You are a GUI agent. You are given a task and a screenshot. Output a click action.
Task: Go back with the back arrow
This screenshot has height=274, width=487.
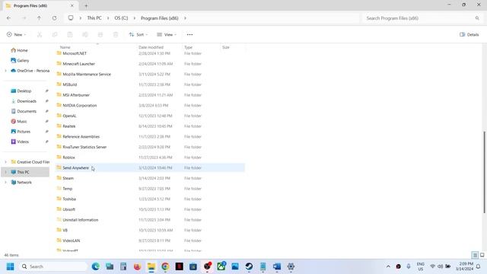coord(8,18)
